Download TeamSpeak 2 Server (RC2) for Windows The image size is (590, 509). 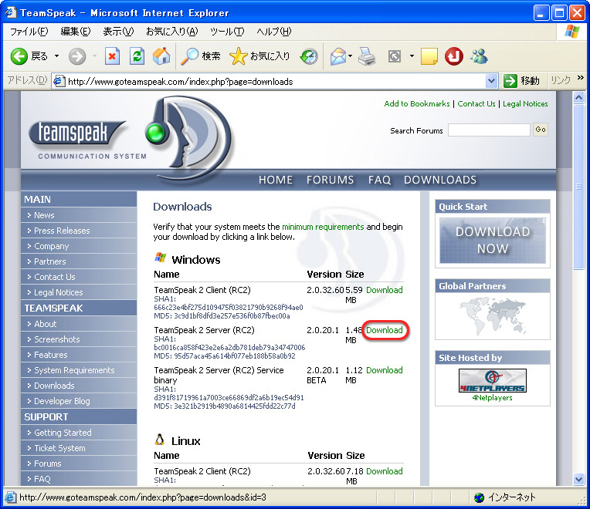point(384,330)
